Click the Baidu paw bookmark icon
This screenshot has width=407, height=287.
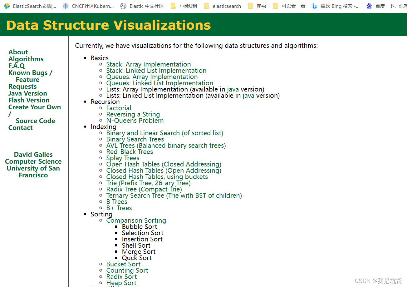pos(369,6)
